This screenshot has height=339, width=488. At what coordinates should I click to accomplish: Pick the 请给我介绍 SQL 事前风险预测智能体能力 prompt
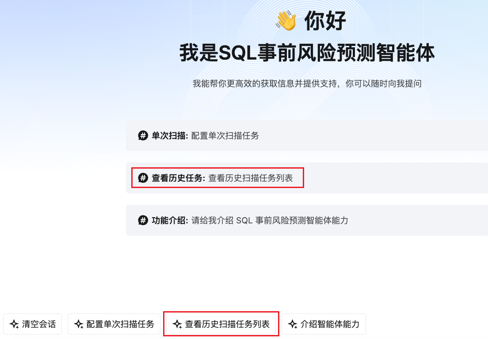tap(270, 221)
